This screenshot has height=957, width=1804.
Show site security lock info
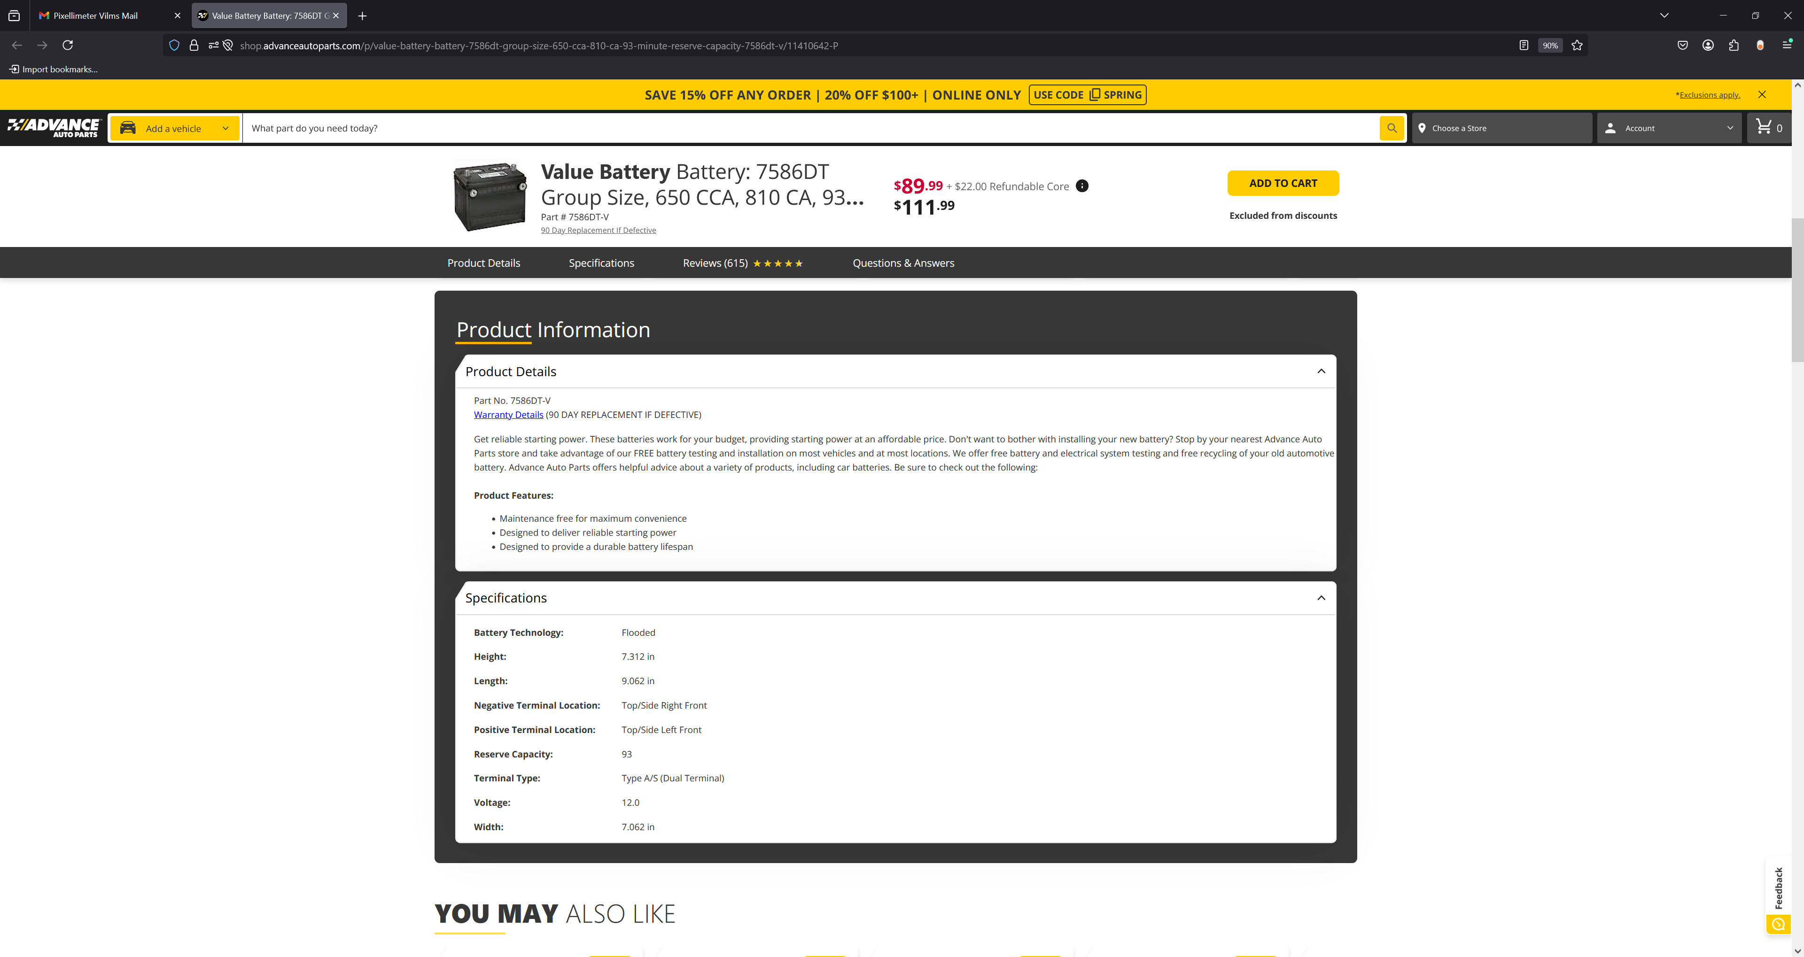click(194, 46)
